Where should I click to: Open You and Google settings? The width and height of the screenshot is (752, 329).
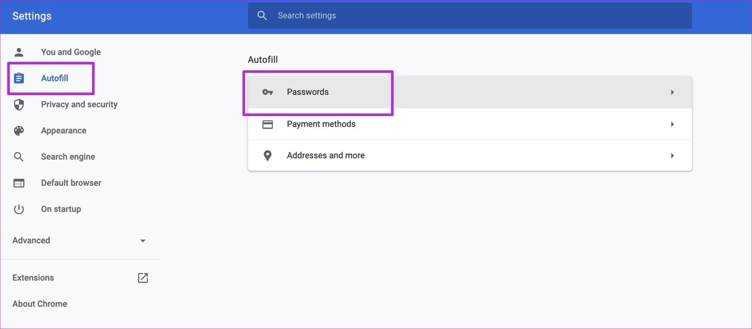(x=71, y=52)
